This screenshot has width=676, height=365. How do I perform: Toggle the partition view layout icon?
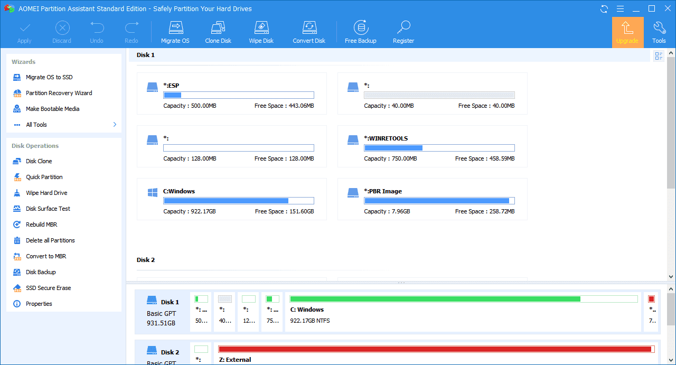click(659, 56)
